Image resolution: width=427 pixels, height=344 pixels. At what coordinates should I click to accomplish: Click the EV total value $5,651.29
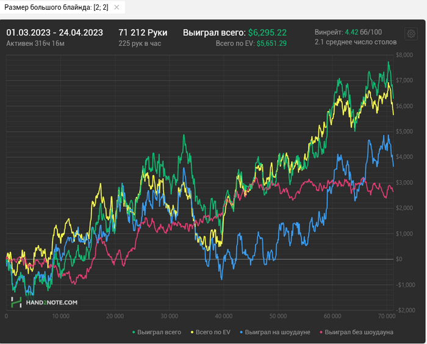[271, 43]
